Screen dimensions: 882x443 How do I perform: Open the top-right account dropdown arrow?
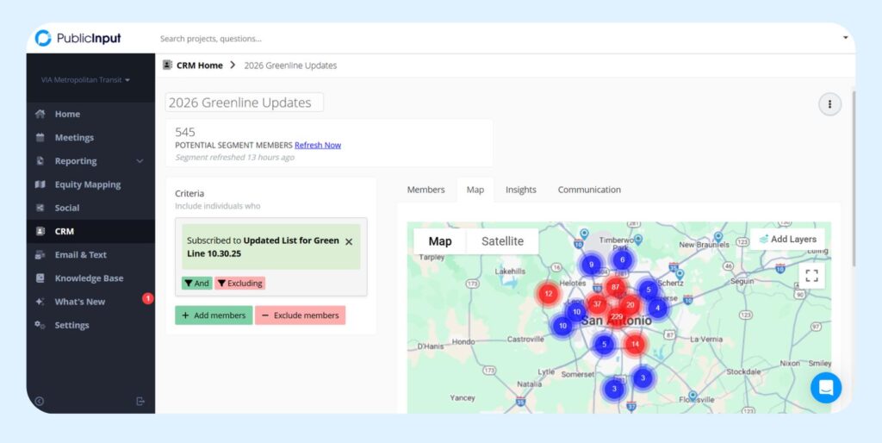pos(845,38)
